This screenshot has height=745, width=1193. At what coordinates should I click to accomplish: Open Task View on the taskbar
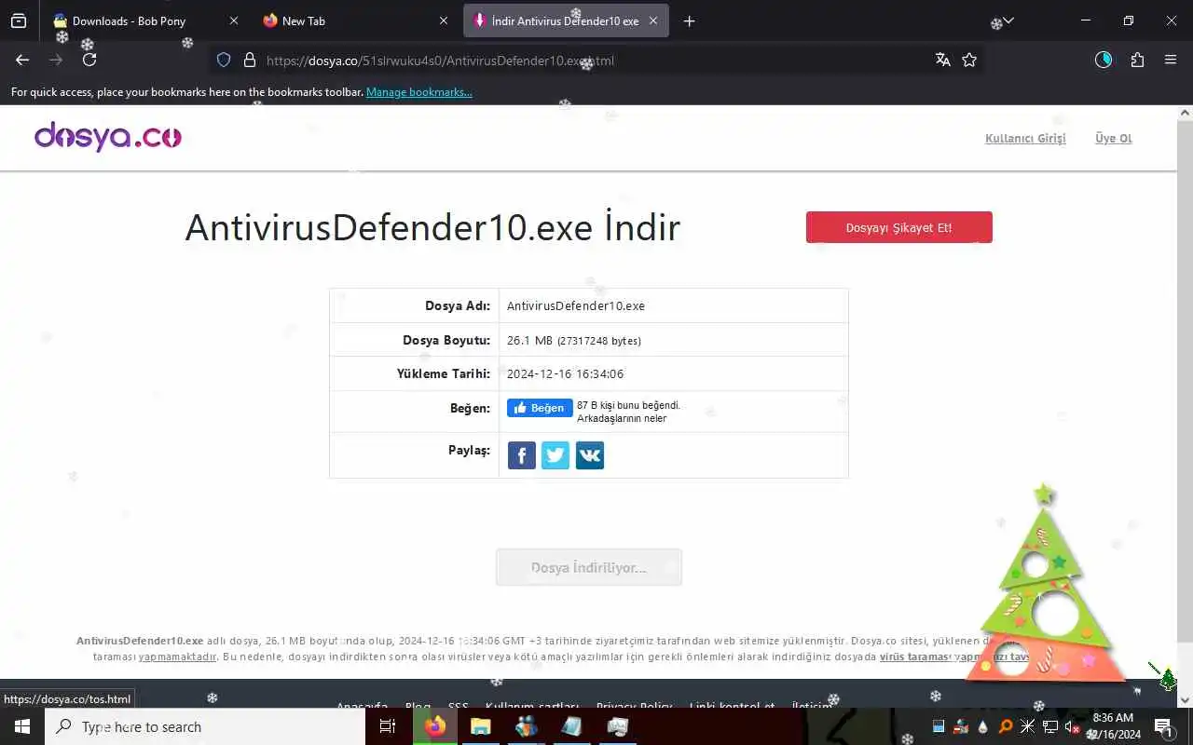388,726
